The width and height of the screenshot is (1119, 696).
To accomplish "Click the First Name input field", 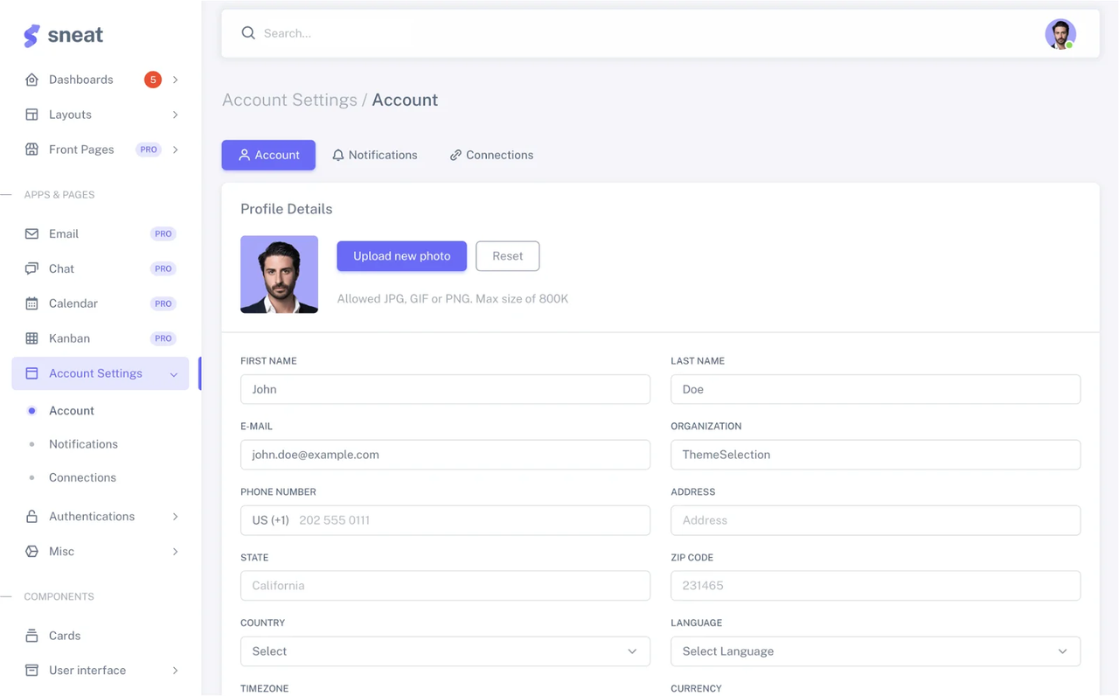I will (x=445, y=389).
